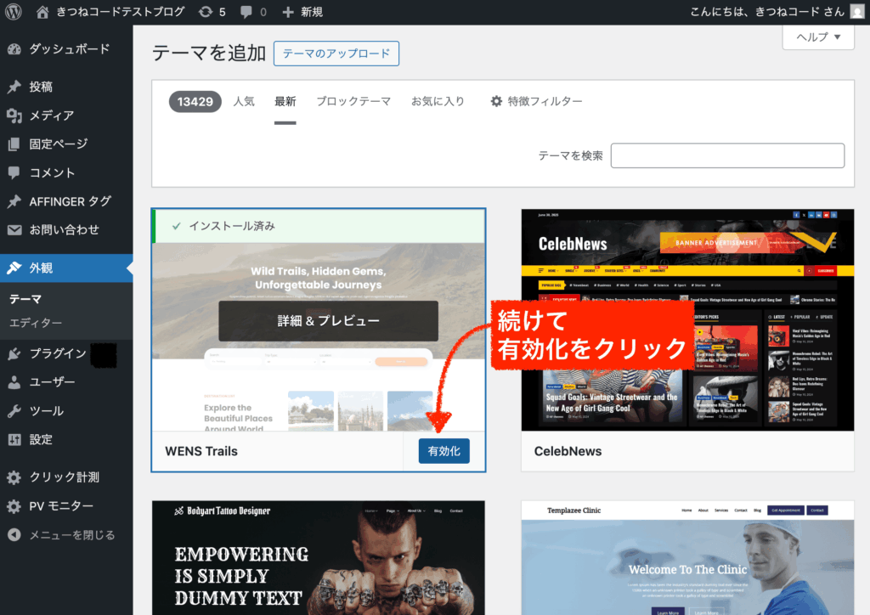Open the Bodyart Tattoo Designer theme thumbnail

pyautogui.click(x=319, y=558)
